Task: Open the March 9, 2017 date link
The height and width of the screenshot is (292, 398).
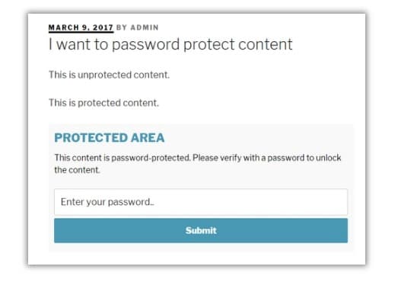Action: [x=81, y=27]
